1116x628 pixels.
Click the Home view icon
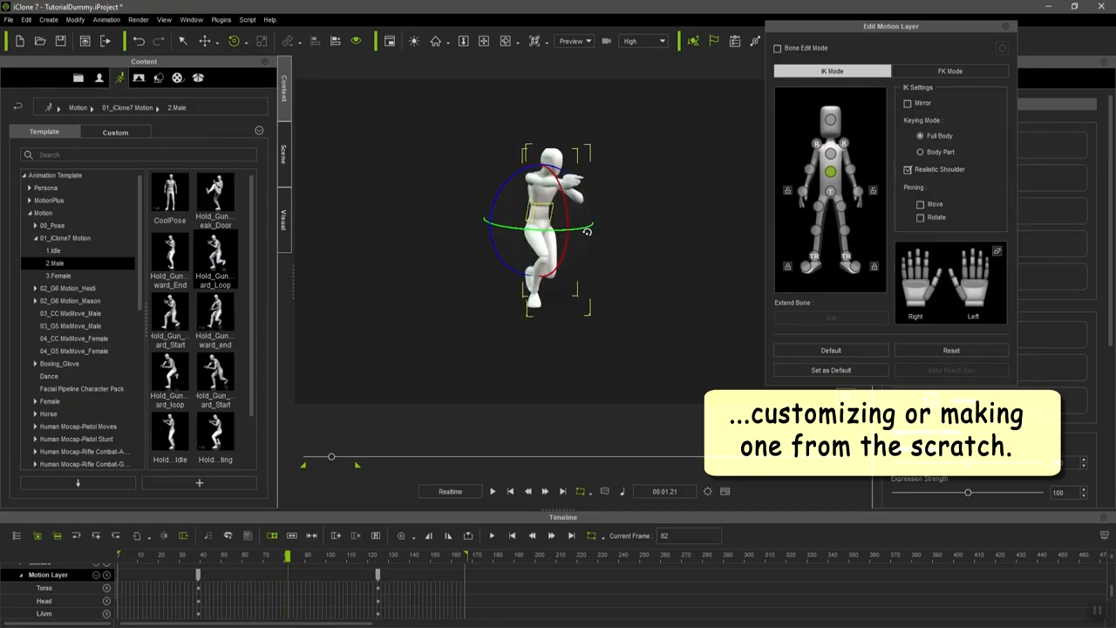click(x=435, y=41)
